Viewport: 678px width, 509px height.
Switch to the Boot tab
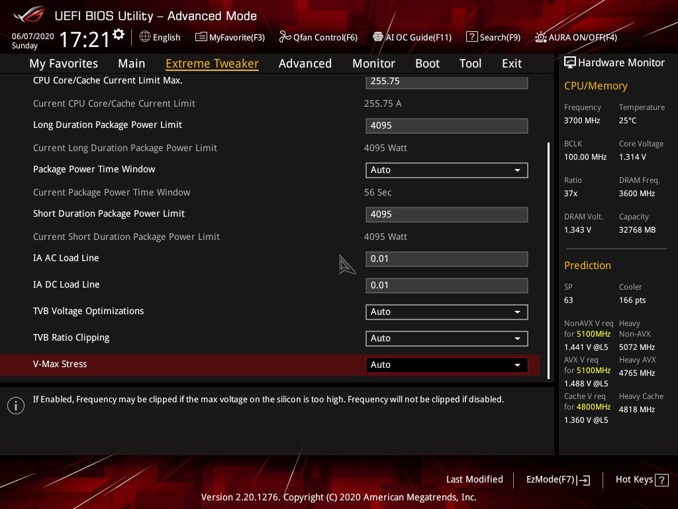point(427,63)
